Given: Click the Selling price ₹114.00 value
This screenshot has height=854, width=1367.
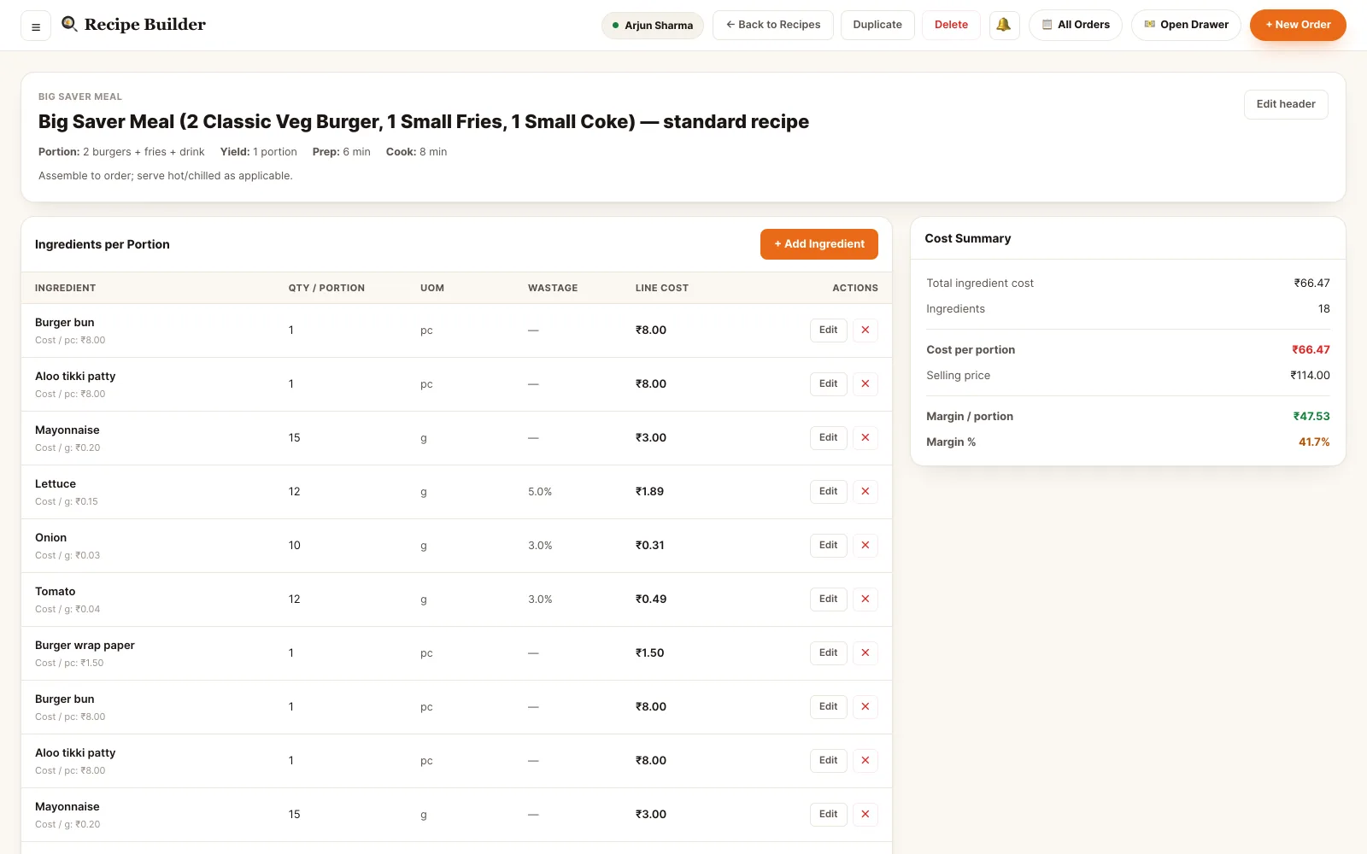Looking at the screenshot, I should pos(1310,375).
